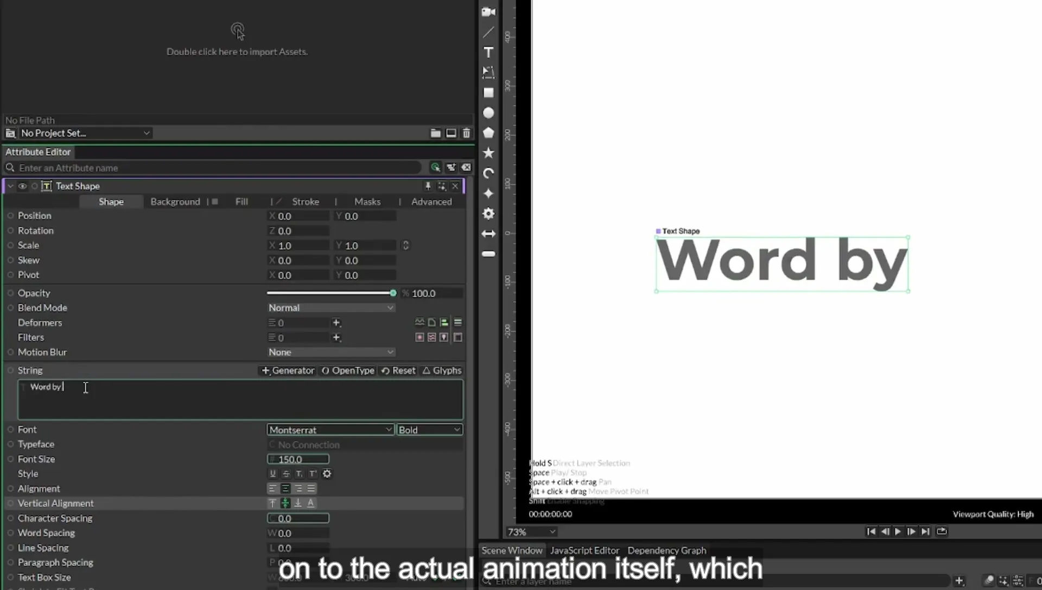
Task: Switch to the Fill tab
Action: point(242,202)
